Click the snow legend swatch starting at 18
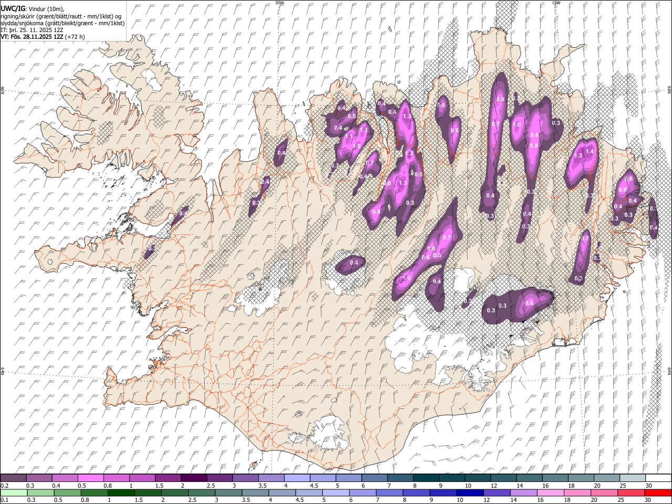672x504 pixels. pos(580,478)
